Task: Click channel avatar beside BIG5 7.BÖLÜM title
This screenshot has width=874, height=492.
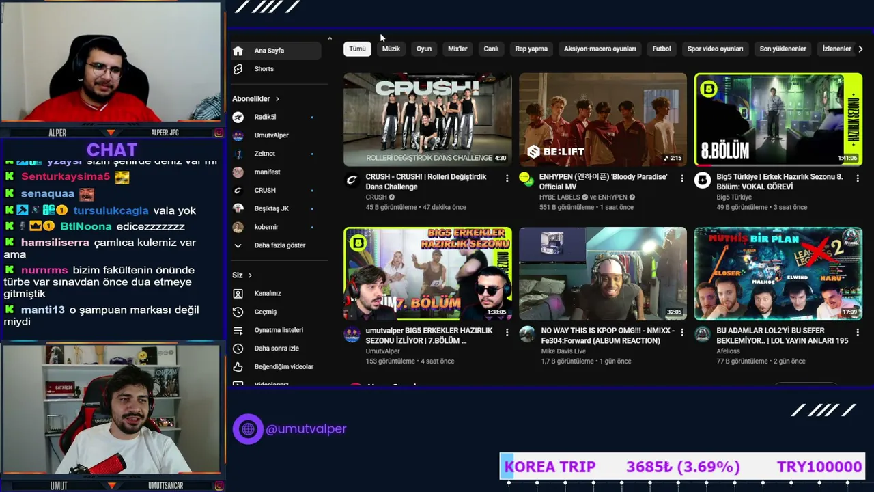Action: click(x=352, y=334)
